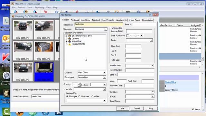Viewport: 206px width, 116px height.
Task: Open the CoinManage Deluxe desktop icon
Action: (x=5, y=79)
